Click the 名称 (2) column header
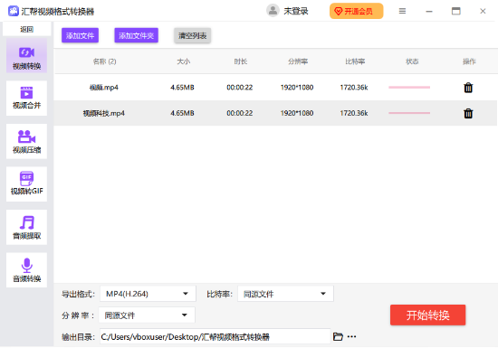This screenshot has width=498, height=348. pyautogui.click(x=104, y=61)
